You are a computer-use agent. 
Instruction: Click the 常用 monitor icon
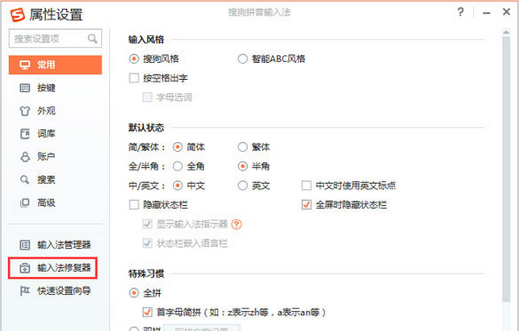[x=25, y=65]
